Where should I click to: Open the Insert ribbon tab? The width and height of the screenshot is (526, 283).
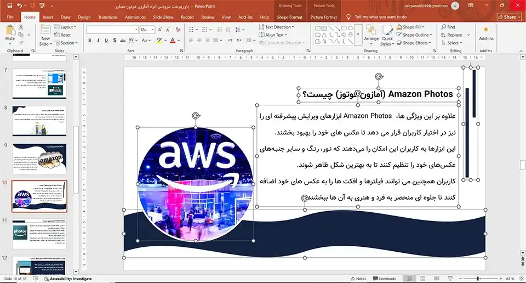point(48,17)
